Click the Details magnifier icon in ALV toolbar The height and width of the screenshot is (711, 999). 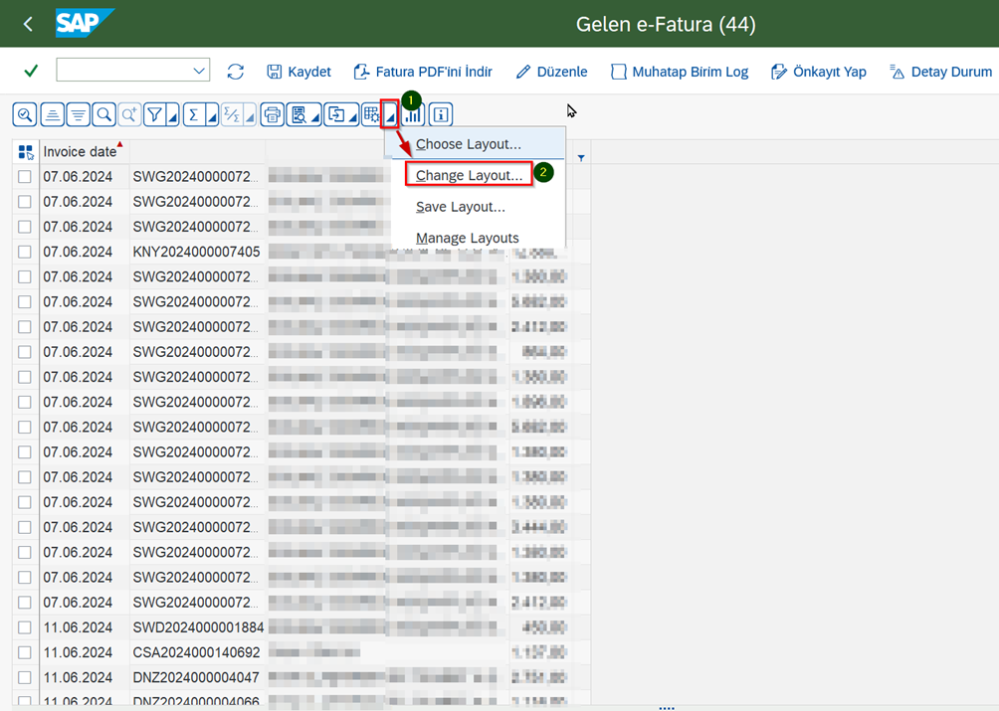click(x=25, y=114)
